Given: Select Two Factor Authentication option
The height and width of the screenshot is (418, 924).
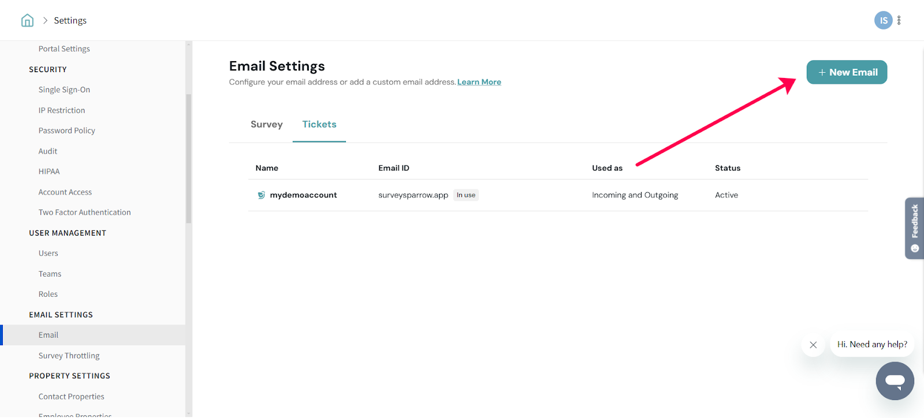Looking at the screenshot, I should (84, 212).
